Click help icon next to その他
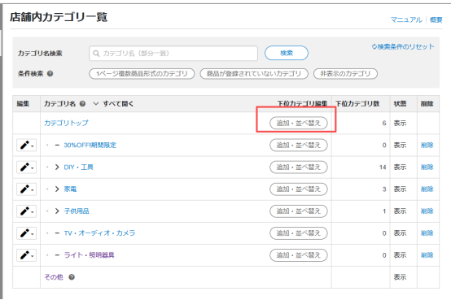Viewport: 451px width, 300px height. (72, 277)
